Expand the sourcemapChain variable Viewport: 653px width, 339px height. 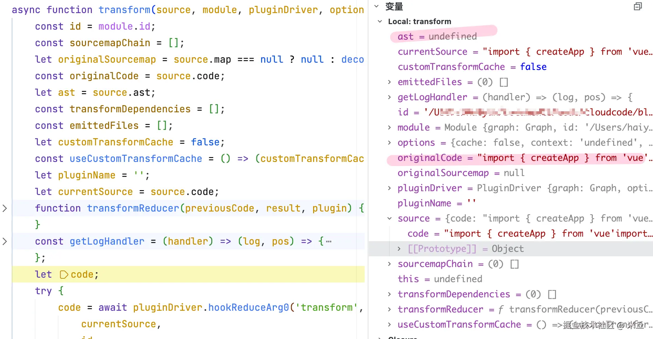coord(389,264)
